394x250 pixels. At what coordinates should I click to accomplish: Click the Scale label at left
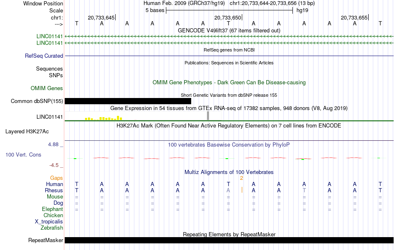[x=56, y=10]
